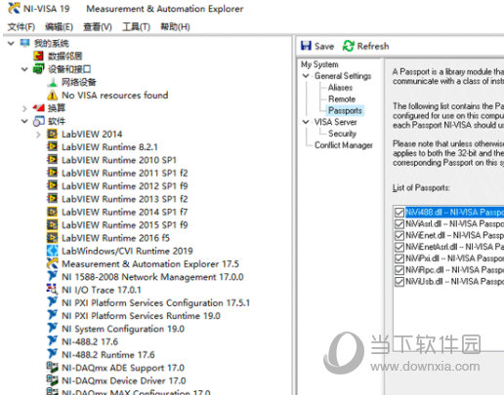Screen dimensions: 504x395
Task: Click the Measurement & Automation Explorer 17.5 icon
Action: point(52,263)
